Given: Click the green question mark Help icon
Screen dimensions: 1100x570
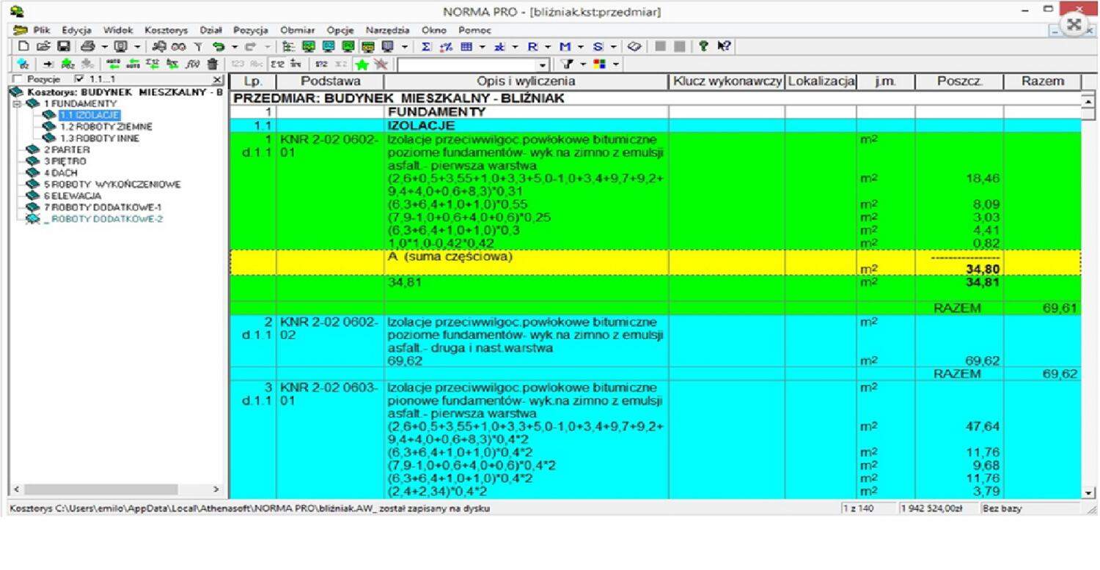Looking at the screenshot, I should click(703, 46).
